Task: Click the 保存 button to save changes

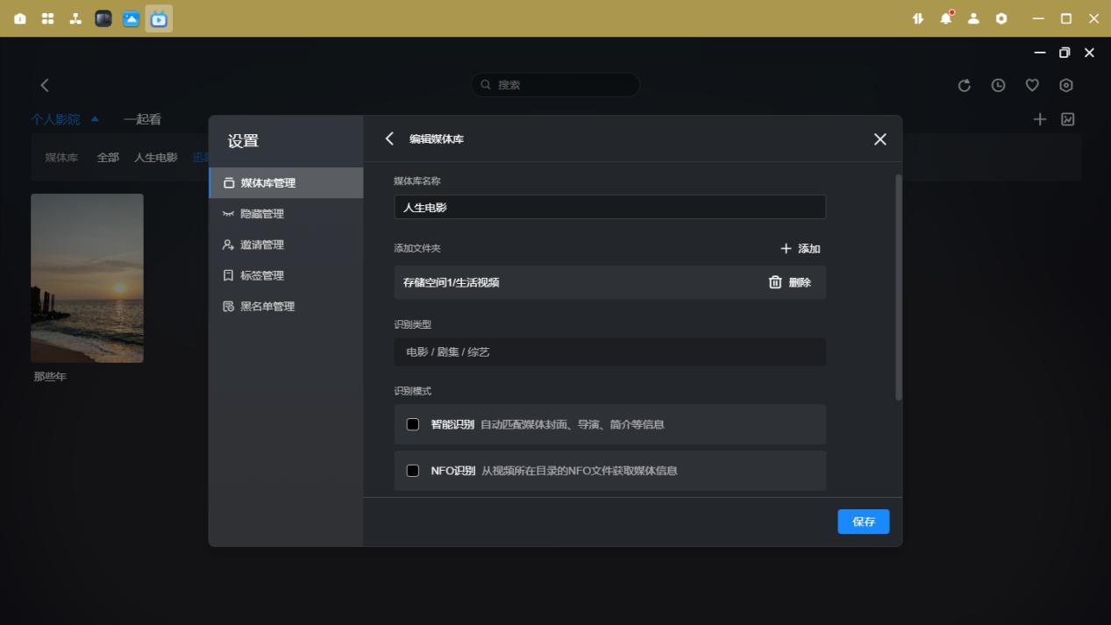Action: coord(863,521)
